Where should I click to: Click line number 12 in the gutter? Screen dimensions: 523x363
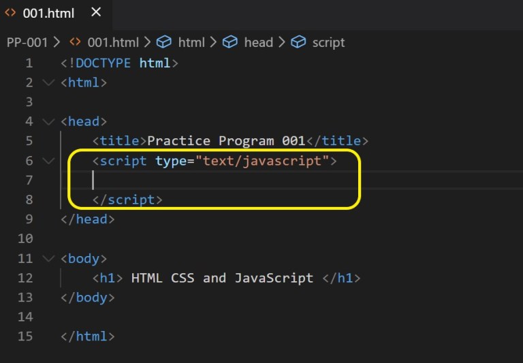pos(25,278)
